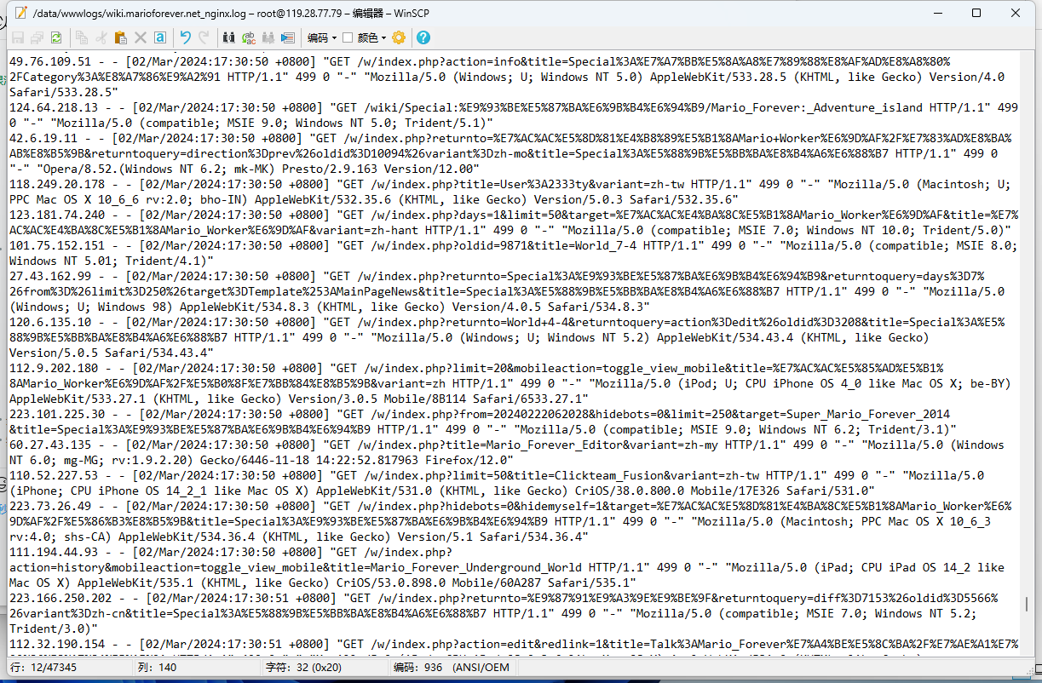Click the Redo arrow icon
Screen dimensions: 1042x683
click(204, 37)
